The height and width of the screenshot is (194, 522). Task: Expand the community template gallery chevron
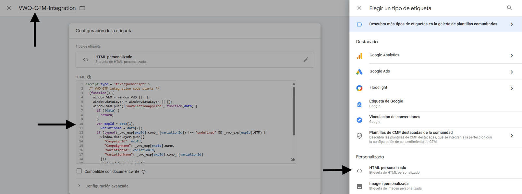[x=512, y=24]
